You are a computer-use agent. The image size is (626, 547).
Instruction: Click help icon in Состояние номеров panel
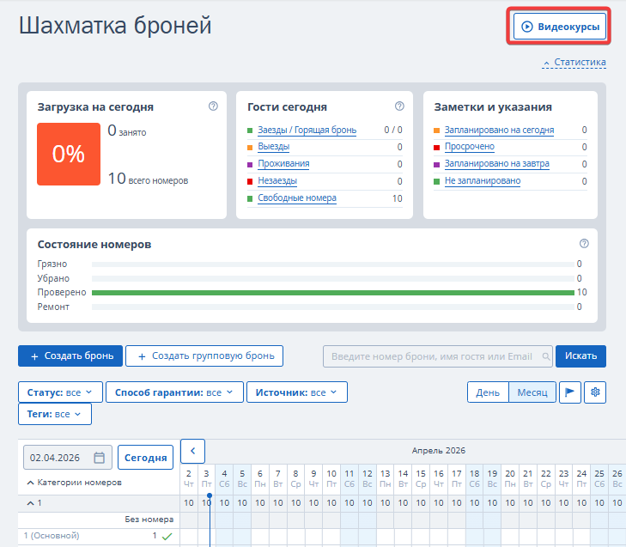(x=584, y=244)
